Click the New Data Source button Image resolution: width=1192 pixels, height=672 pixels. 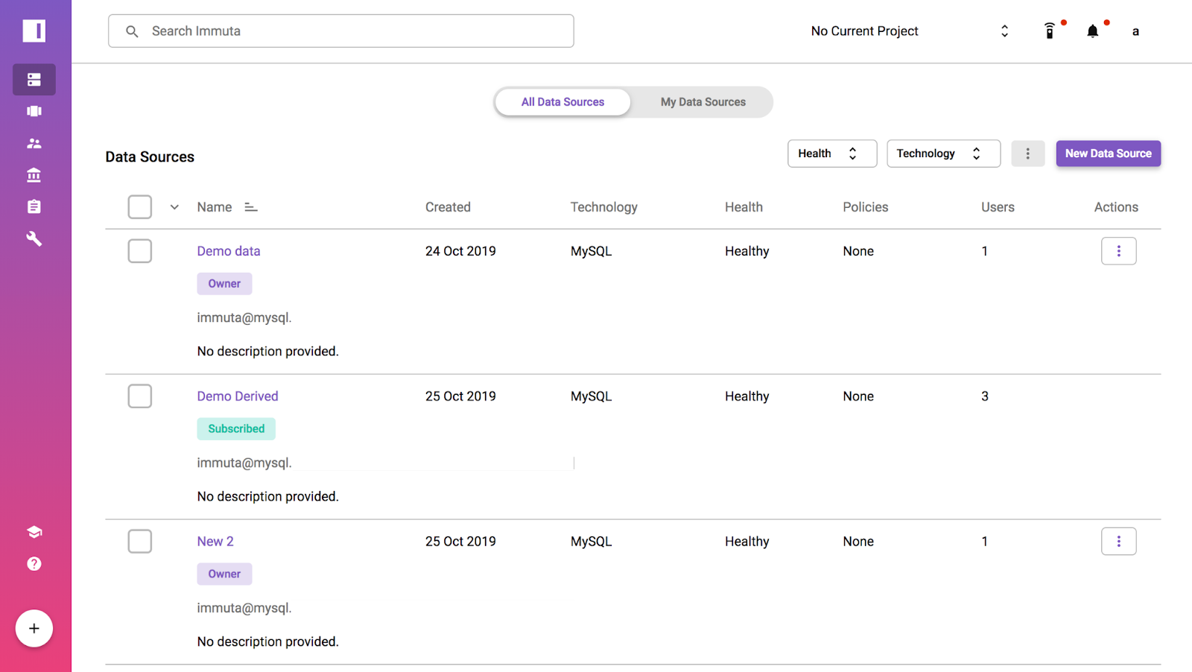tap(1108, 153)
